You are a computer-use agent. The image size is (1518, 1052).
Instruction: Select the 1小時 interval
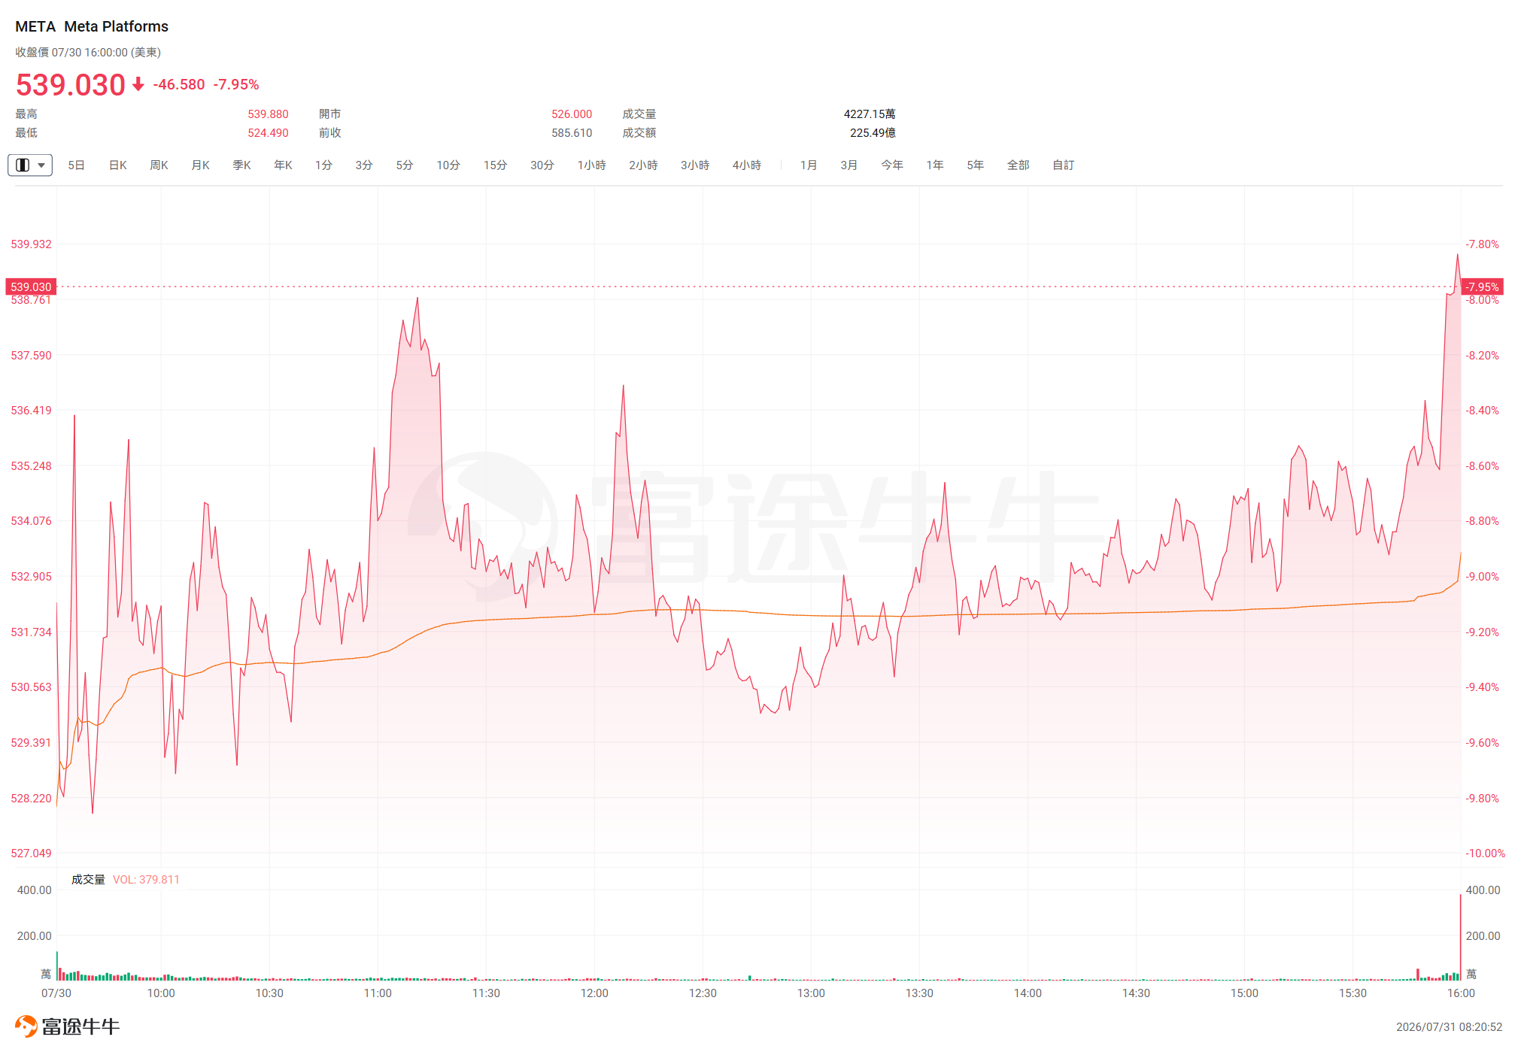592,165
